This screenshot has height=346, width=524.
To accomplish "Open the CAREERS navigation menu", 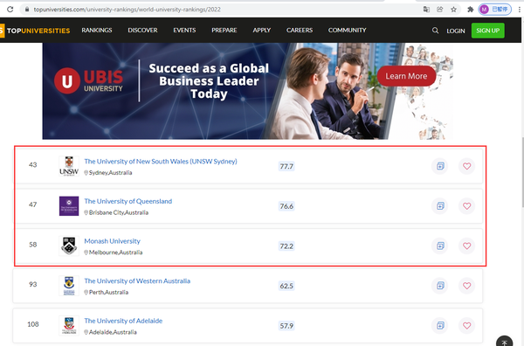I will coord(300,30).
